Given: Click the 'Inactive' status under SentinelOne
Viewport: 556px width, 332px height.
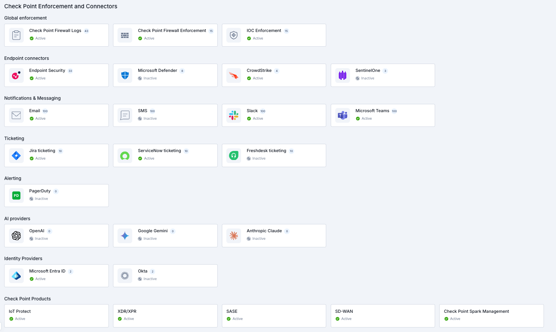Looking at the screenshot, I should click(x=365, y=78).
